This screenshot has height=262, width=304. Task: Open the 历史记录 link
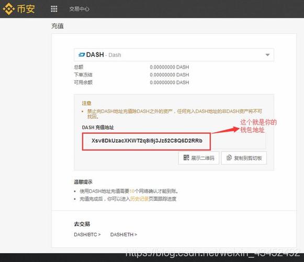point(139,199)
